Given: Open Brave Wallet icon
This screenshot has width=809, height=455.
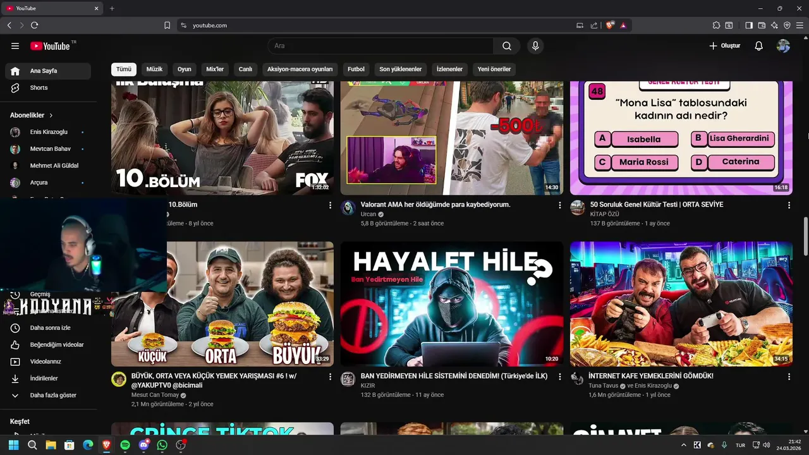Looking at the screenshot, I should click(x=762, y=25).
